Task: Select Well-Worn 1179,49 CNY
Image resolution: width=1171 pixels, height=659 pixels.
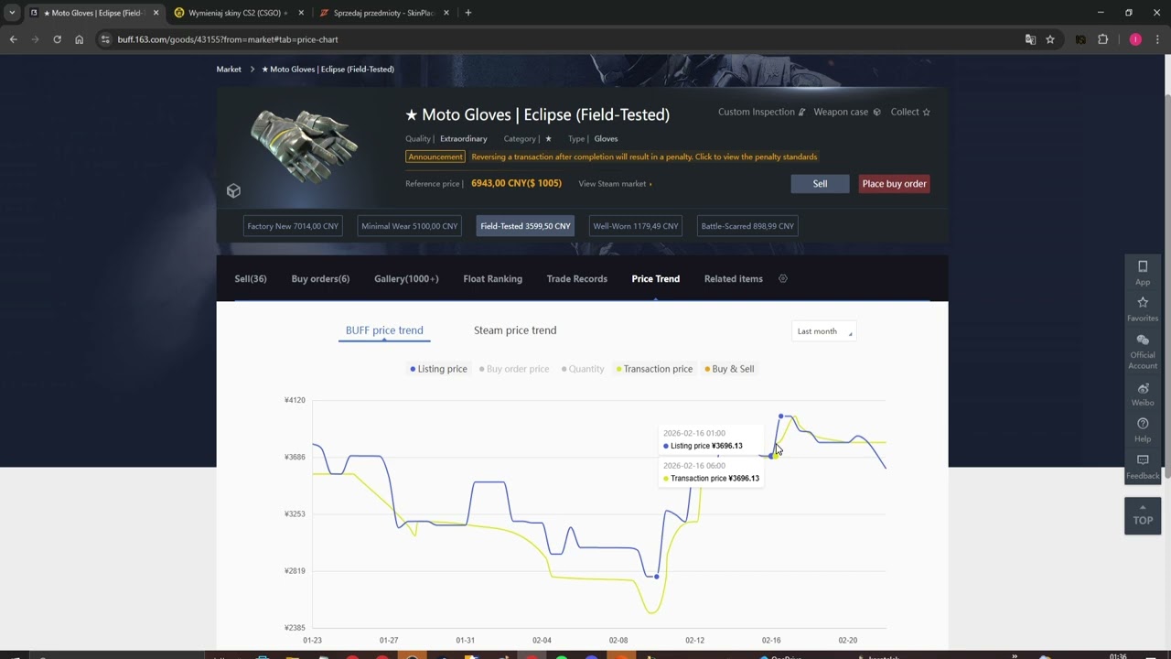Action: tap(636, 226)
